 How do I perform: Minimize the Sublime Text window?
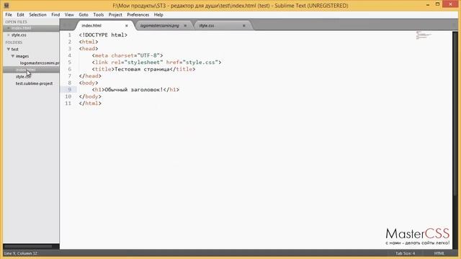[x=427, y=4]
